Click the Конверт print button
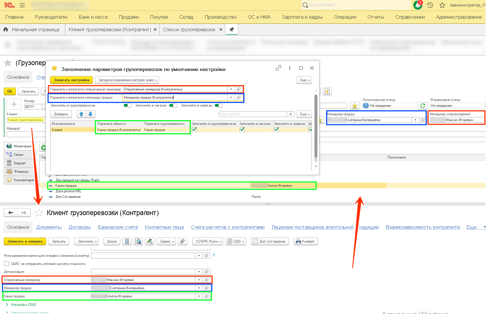This screenshot has width=486, height=314. point(305,241)
